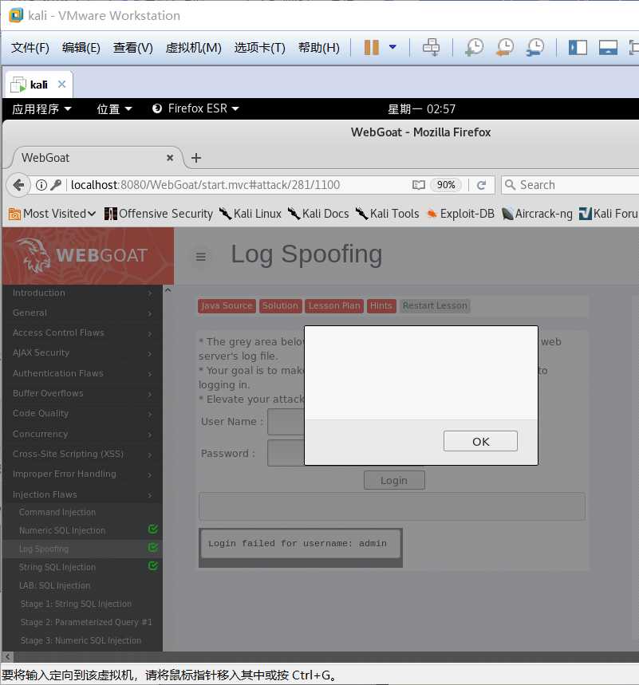The height and width of the screenshot is (685, 639).
Task: Close the kali VM tab
Action: pyautogui.click(x=61, y=84)
